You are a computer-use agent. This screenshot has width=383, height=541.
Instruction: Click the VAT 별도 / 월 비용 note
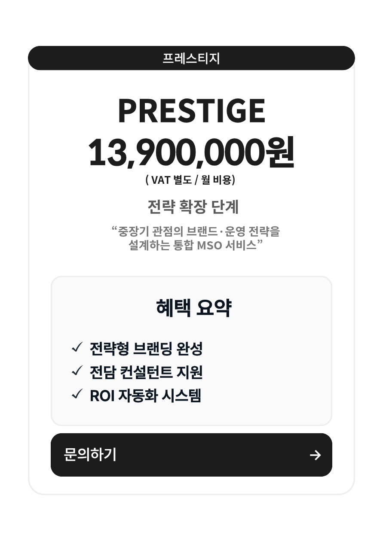click(190, 180)
